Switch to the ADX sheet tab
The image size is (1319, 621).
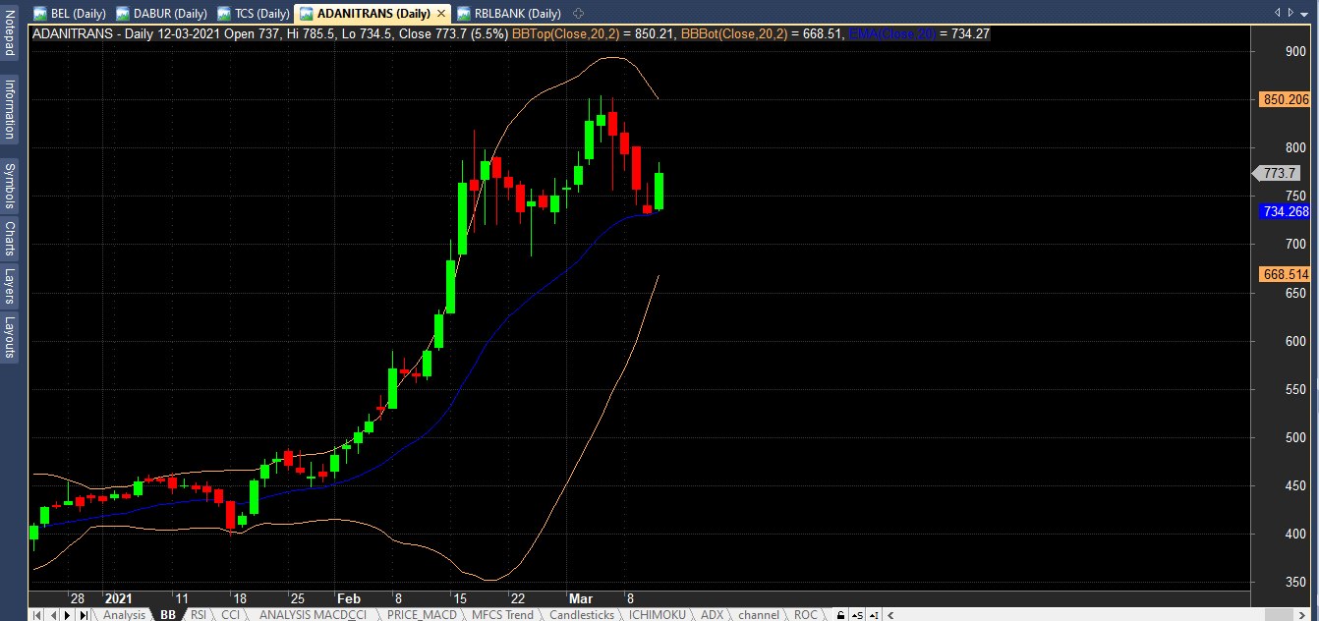(712, 615)
